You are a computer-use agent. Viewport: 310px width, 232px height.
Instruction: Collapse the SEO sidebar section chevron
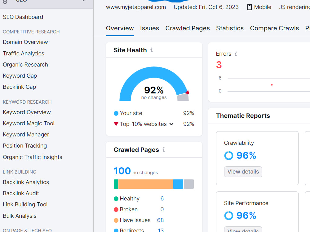(84, 1)
